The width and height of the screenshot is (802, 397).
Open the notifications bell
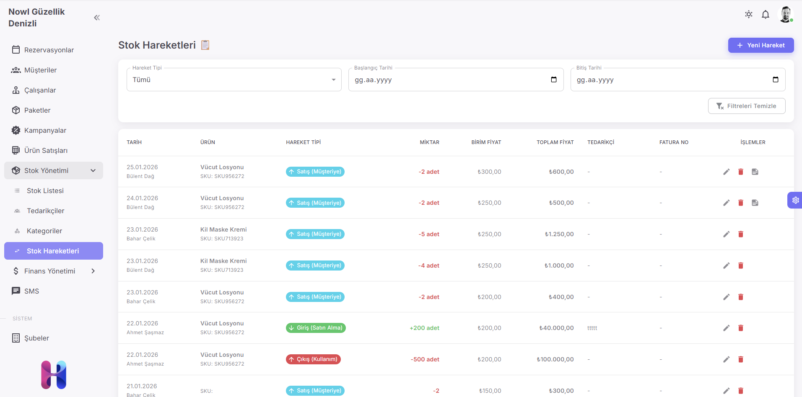tap(766, 15)
